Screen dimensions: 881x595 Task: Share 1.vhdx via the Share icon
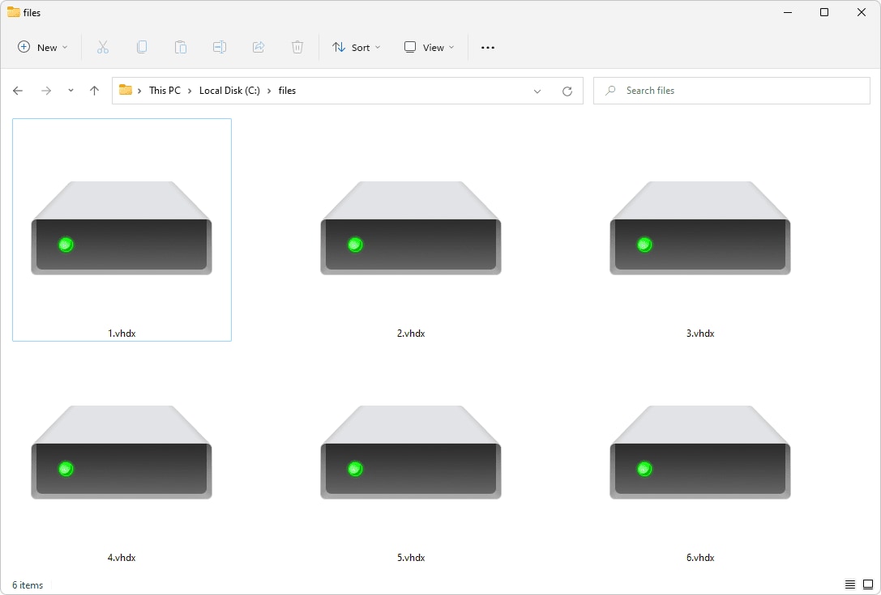pyautogui.click(x=259, y=47)
